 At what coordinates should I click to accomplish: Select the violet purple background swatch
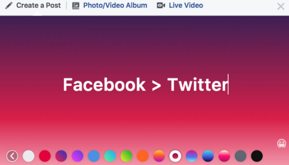click(x=78, y=156)
